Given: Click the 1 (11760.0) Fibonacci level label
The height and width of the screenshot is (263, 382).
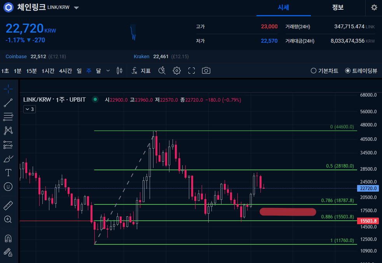Looking at the screenshot, I should pos(342,241).
